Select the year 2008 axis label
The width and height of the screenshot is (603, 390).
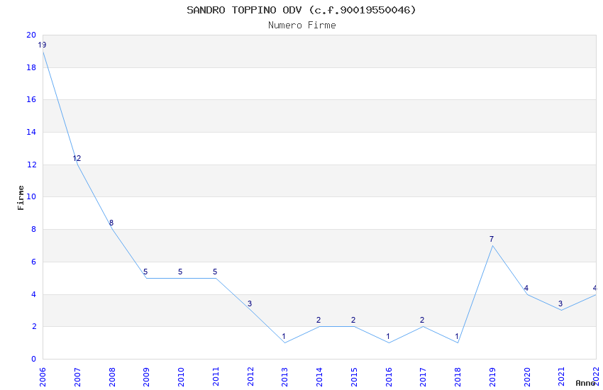[x=111, y=377]
